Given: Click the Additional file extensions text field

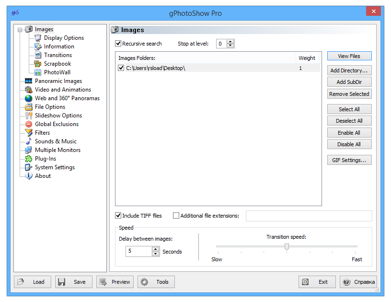Looking at the screenshot, I should coord(309,216).
